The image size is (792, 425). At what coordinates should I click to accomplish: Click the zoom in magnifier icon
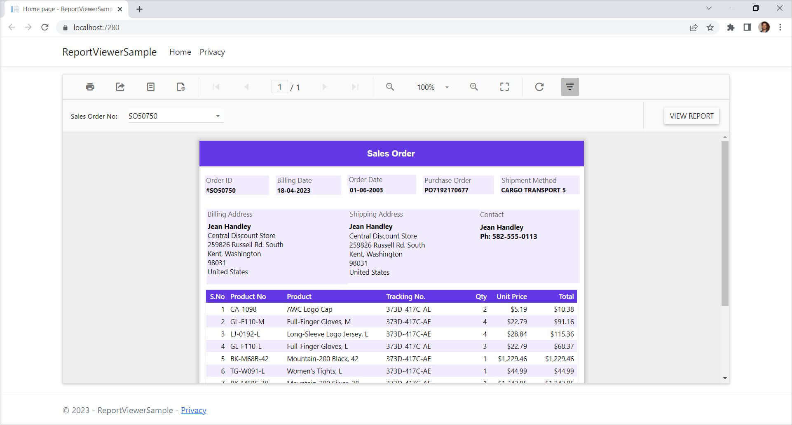473,86
